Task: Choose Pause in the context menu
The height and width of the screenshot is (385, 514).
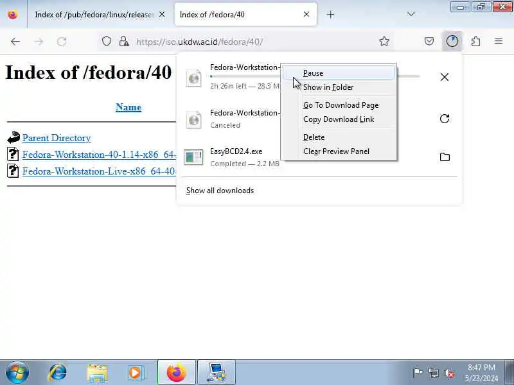Action: click(339, 73)
